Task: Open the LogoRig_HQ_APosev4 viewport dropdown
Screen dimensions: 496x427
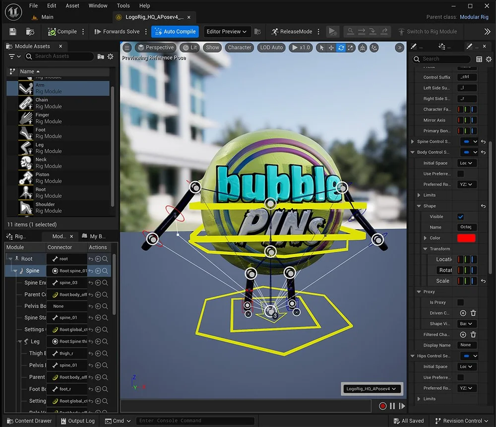Action: pyautogui.click(x=371, y=389)
